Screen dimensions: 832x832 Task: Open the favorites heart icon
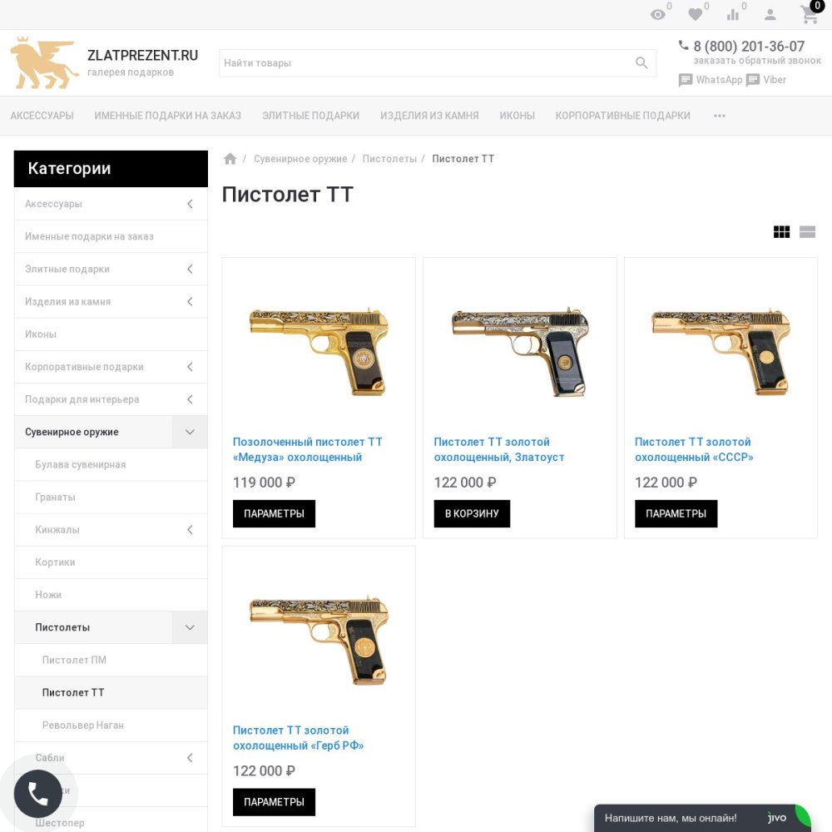[x=695, y=15]
